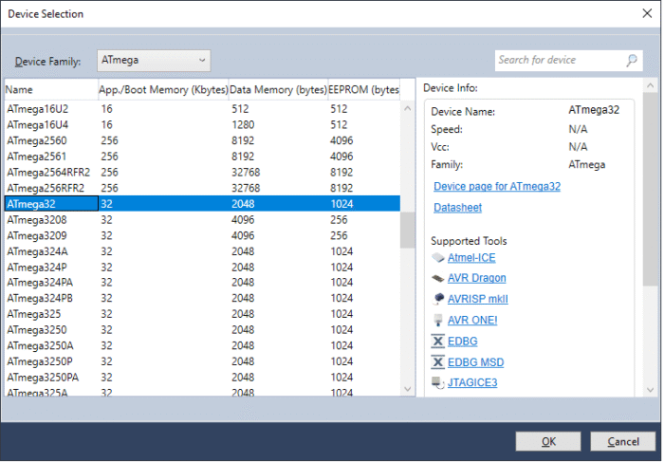Select the ATmega16U2 row

202,109
